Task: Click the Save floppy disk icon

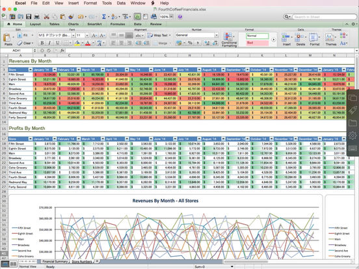Action: click(x=29, y=16)
